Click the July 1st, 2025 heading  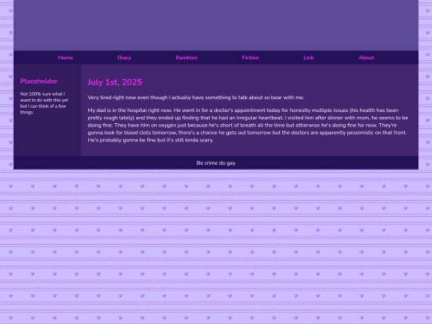pyautogui.click(x=115, y=82)
